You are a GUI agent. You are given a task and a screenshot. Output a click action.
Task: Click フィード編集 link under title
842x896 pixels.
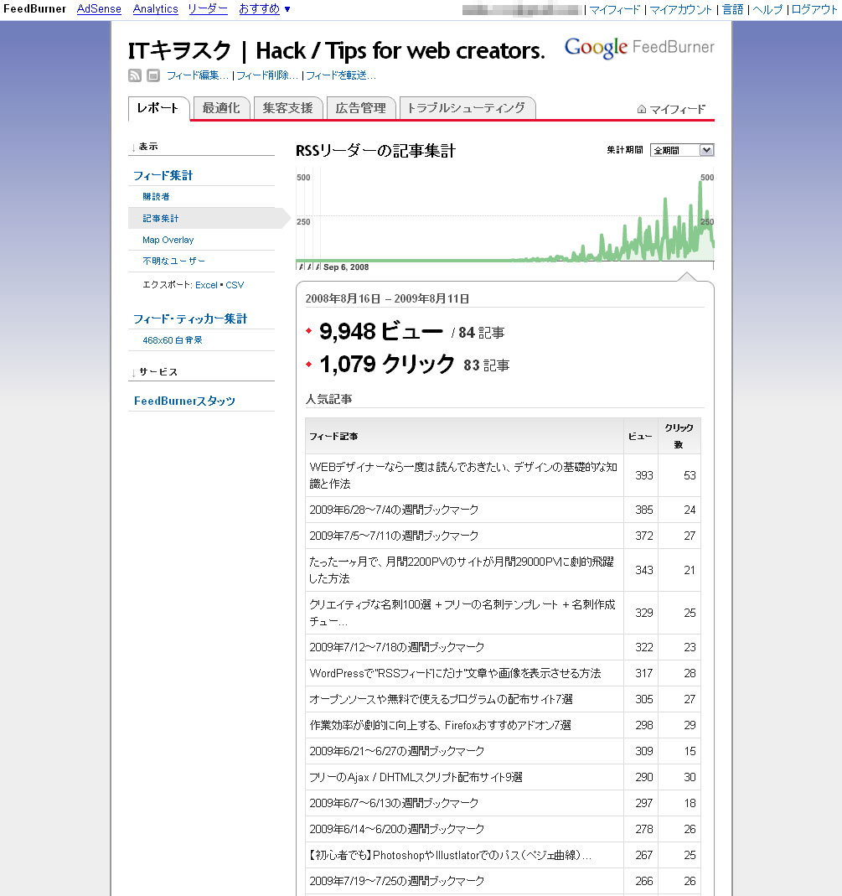pos(197,75)
